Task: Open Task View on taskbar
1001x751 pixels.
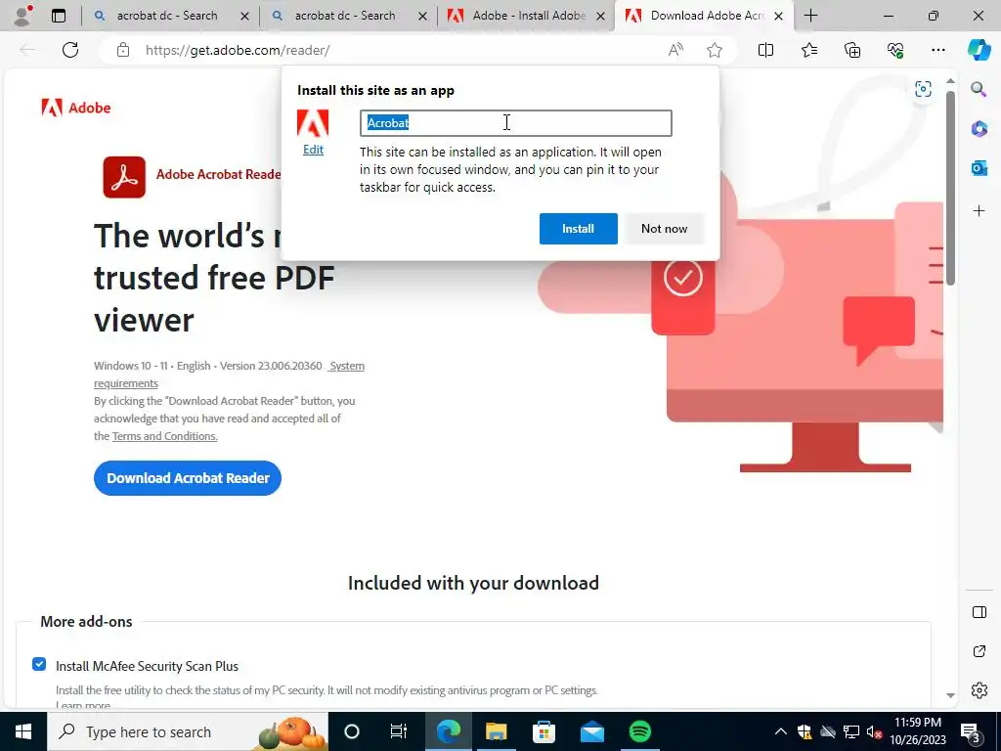Action: click(399, 731)
